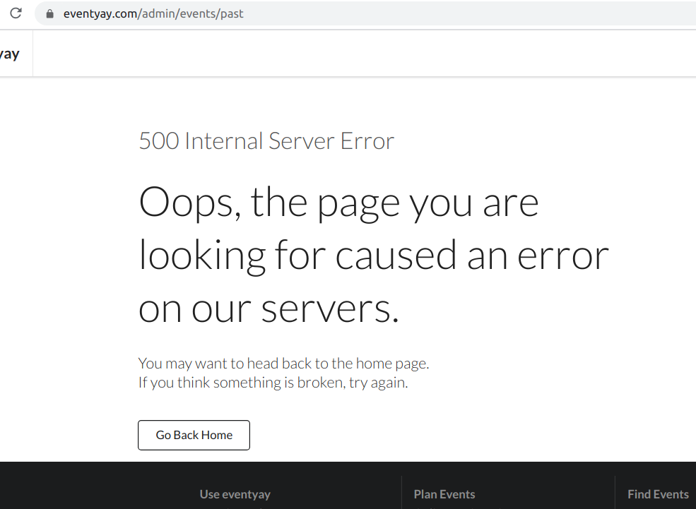696x509 pixels.
Task: Click the eventyay.com address bar URL
Action: (x=153, y=13)
